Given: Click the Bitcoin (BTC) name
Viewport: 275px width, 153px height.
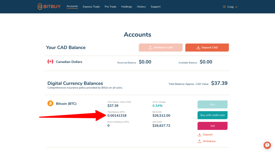Looking at the screenshot, I should tap(66, 104).
